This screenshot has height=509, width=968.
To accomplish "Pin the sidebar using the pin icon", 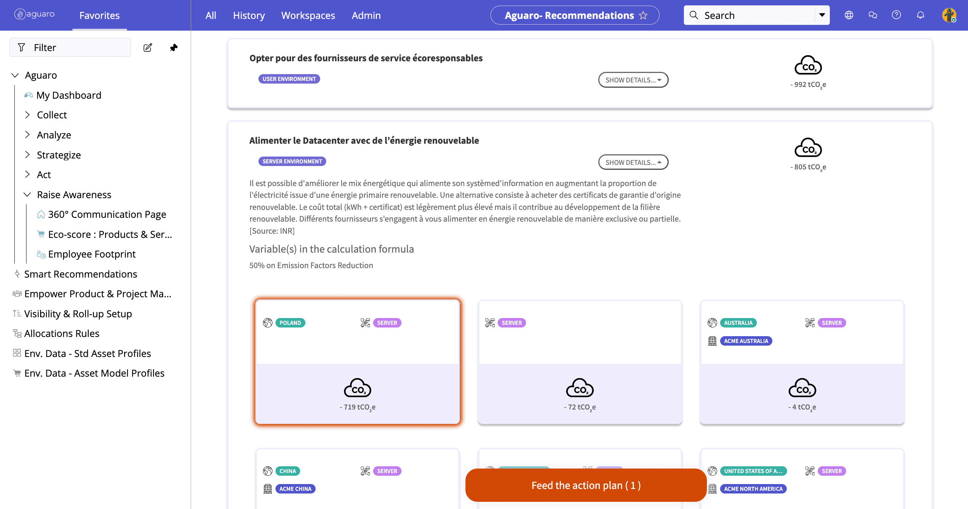I will point(174,48).
